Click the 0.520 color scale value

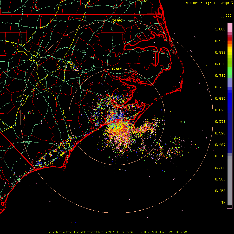(x=220, y=133)
